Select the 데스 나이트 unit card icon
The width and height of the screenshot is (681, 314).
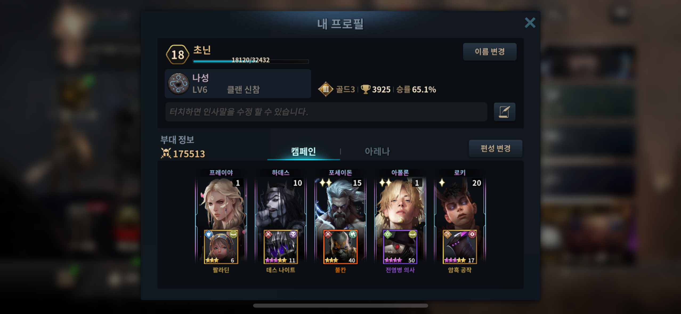coord(281,247)
